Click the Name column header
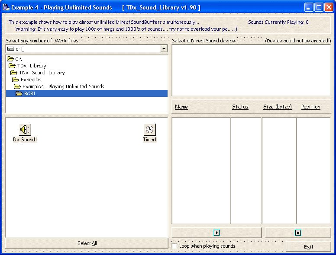Screen dimensions: 336x255 pos(181,107)
